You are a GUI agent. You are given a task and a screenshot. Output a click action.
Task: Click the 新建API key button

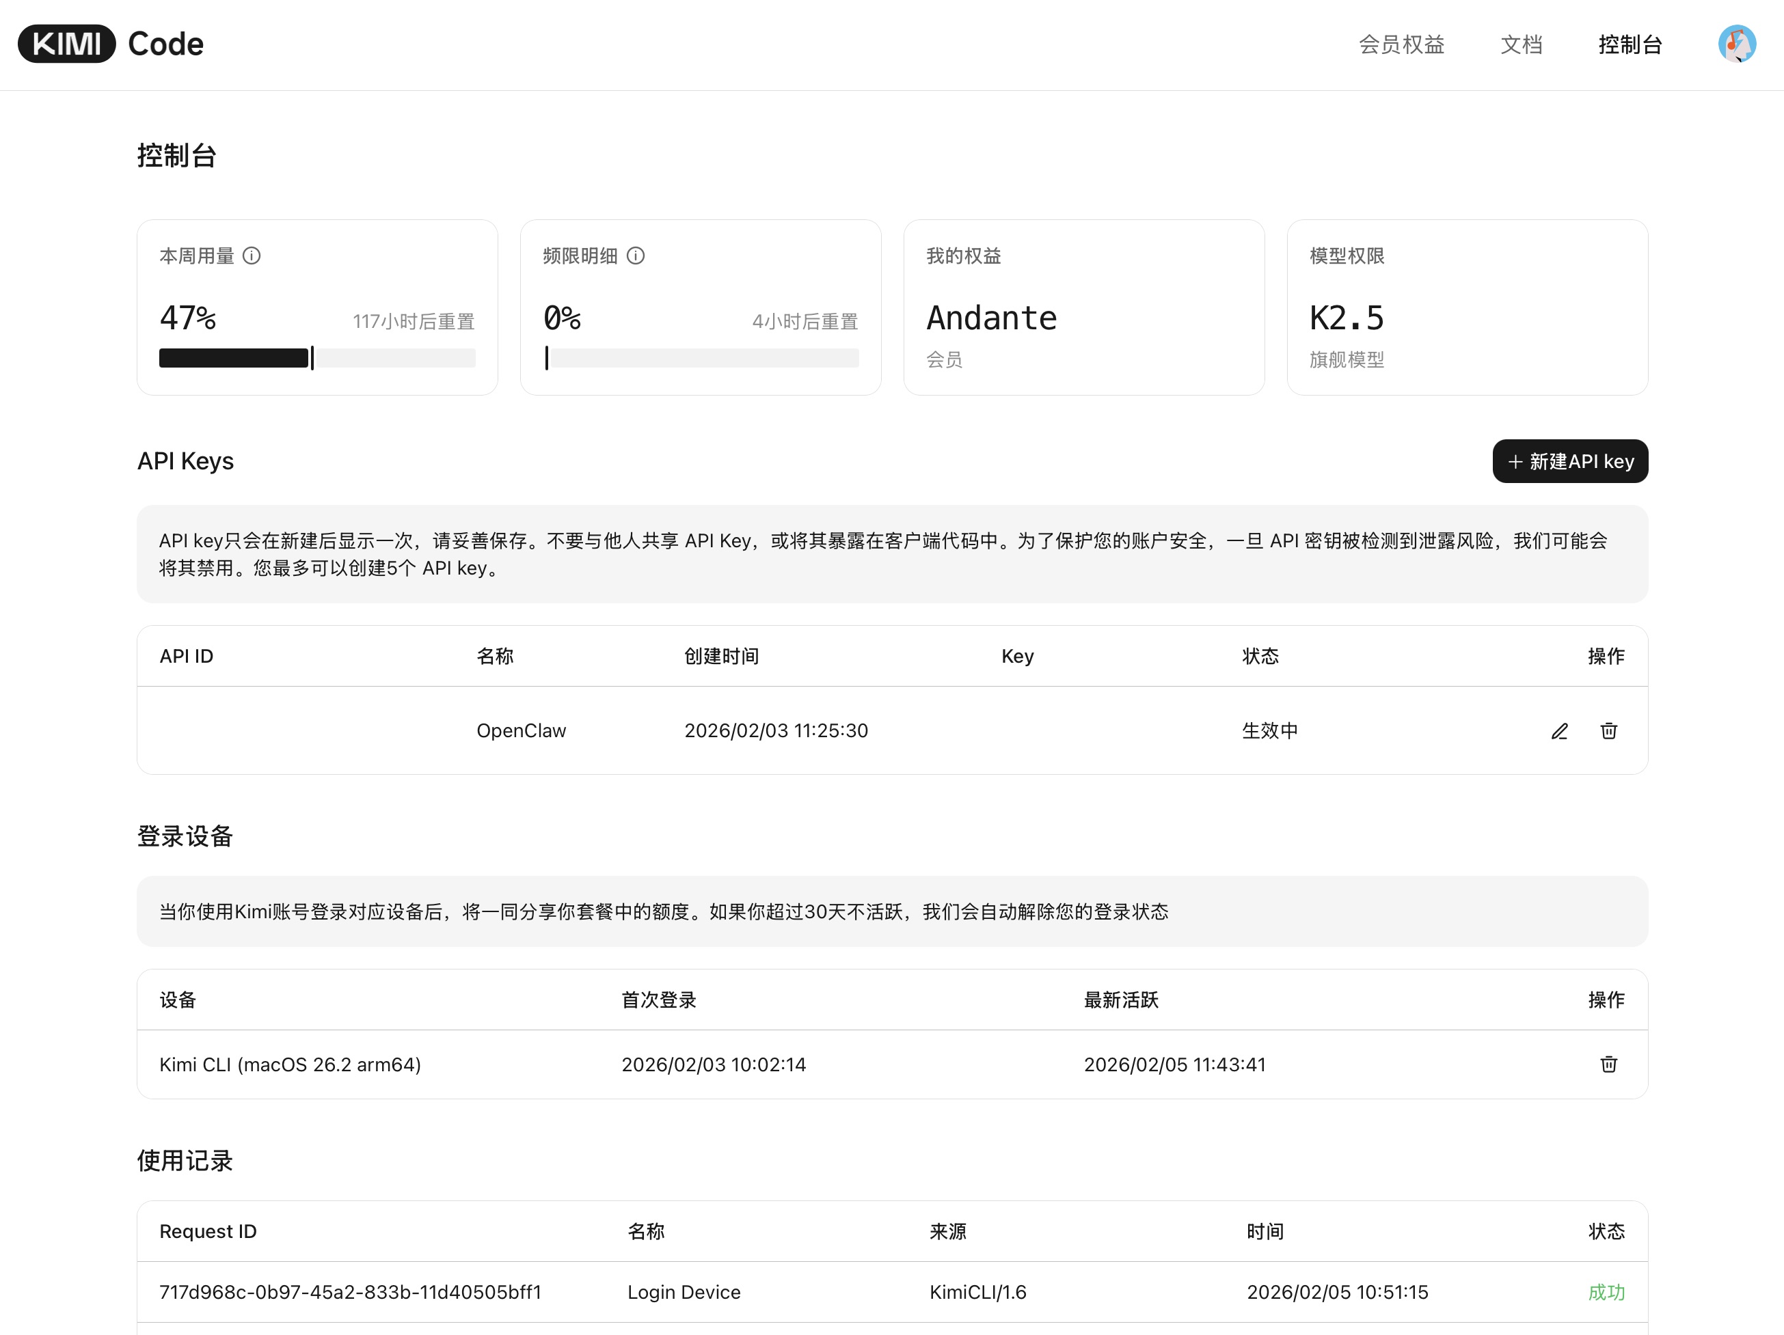click(1569, 461)
